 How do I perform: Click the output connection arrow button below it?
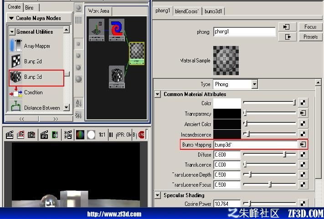[287, 37]
